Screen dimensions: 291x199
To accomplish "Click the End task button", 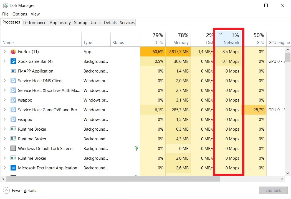I will click(273, 190).
